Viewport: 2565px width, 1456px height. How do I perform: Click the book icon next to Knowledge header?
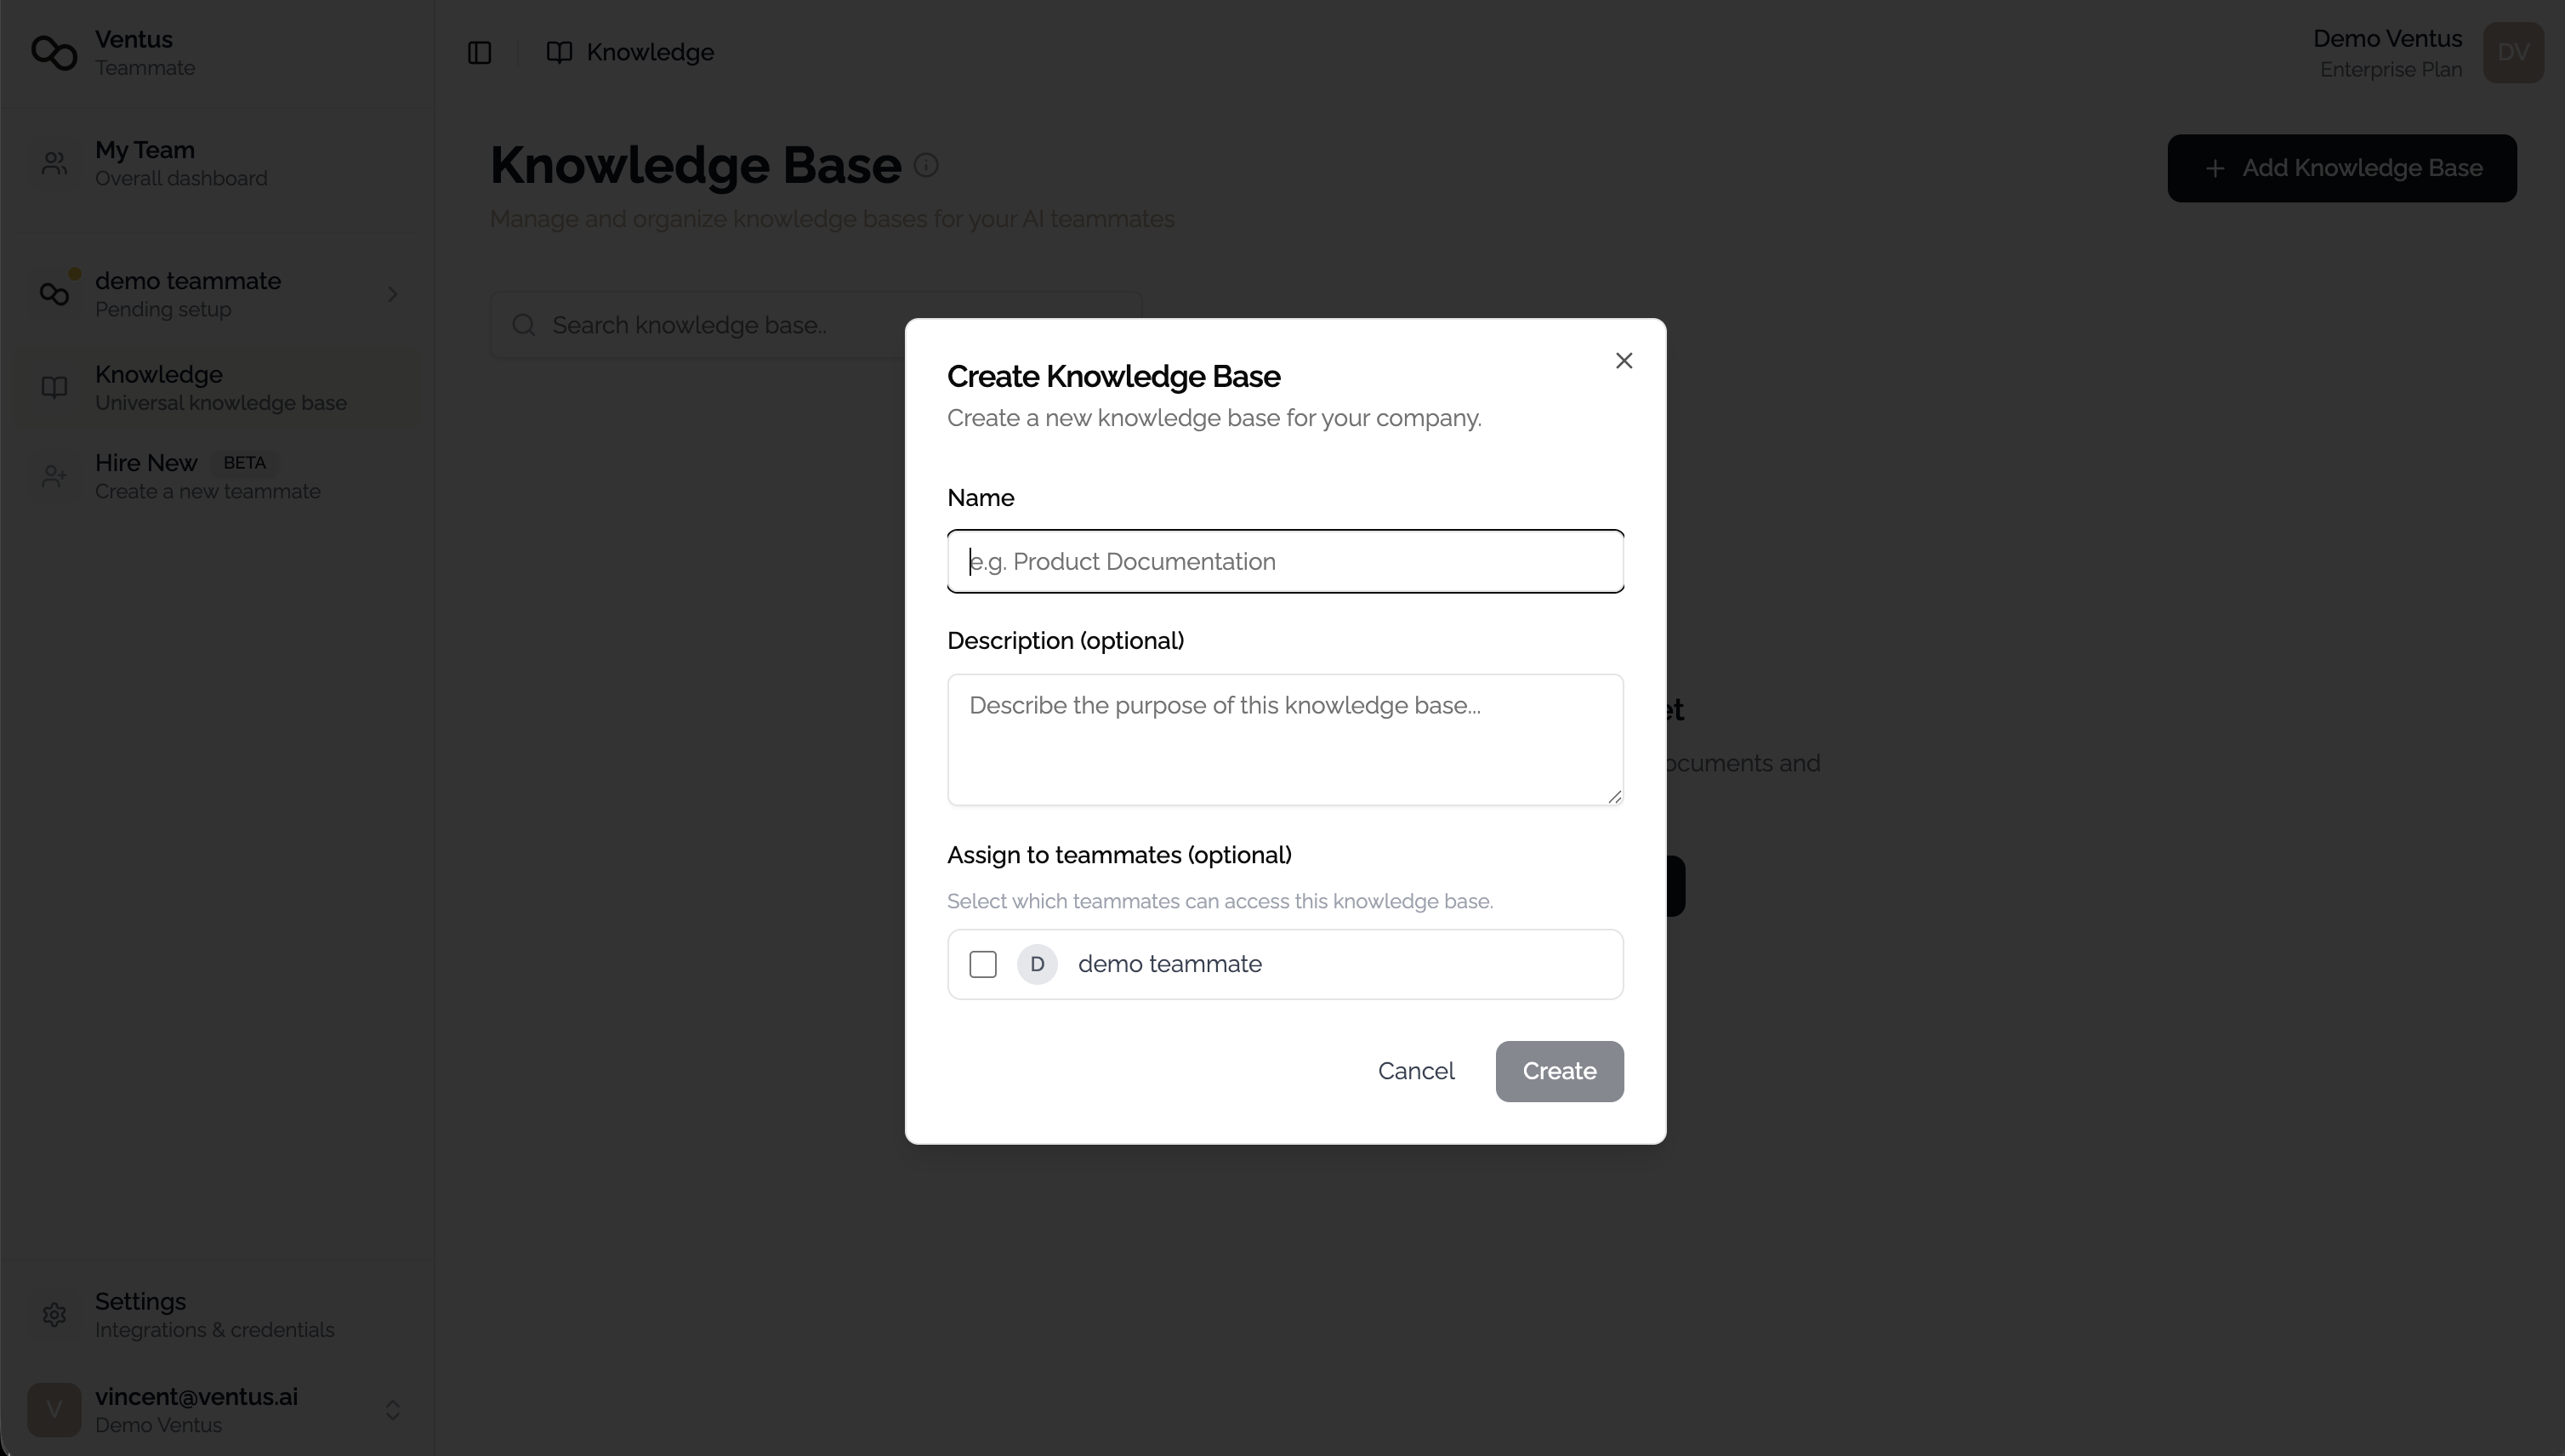tap(561, 51)
